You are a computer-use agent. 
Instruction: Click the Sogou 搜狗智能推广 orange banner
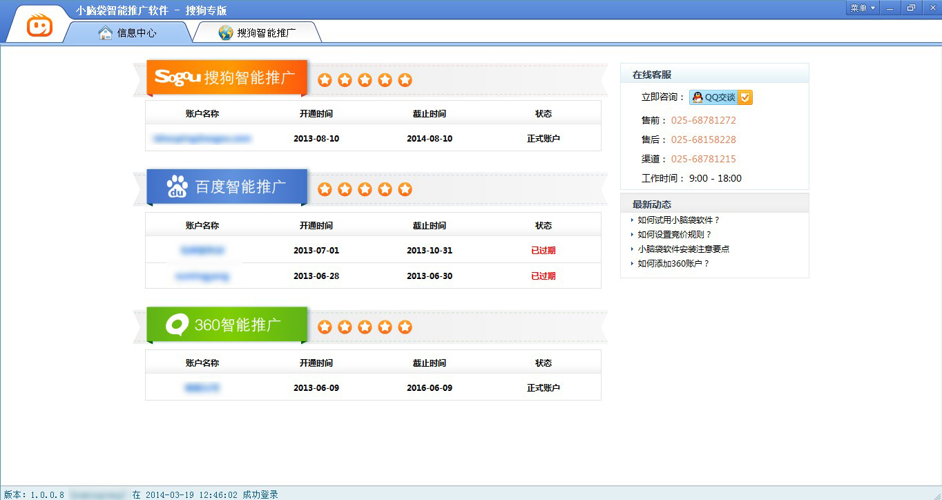(x=227, y=77)
